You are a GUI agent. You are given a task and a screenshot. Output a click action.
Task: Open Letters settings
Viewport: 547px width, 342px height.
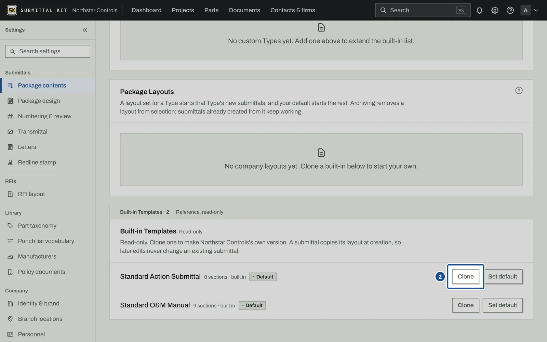pyautogui.click(x=48, y=147)
